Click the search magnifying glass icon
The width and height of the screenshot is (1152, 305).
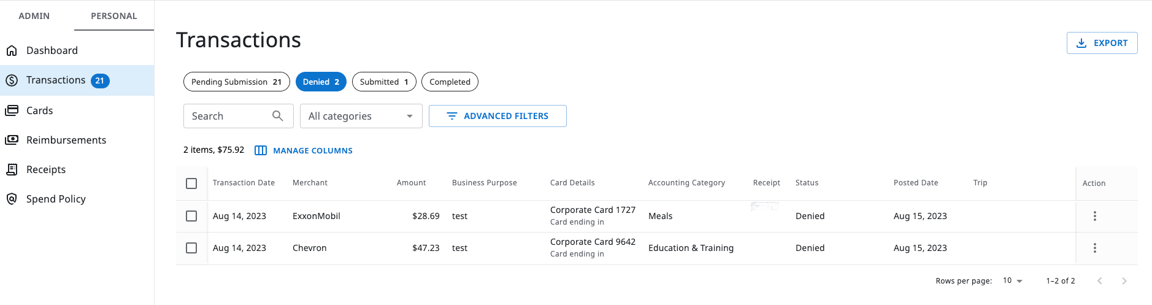pyautogui.click(x=278, y=116)
